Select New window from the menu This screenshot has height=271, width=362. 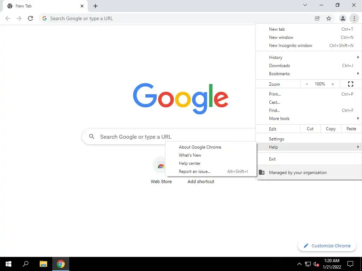[x=309, y=37]
